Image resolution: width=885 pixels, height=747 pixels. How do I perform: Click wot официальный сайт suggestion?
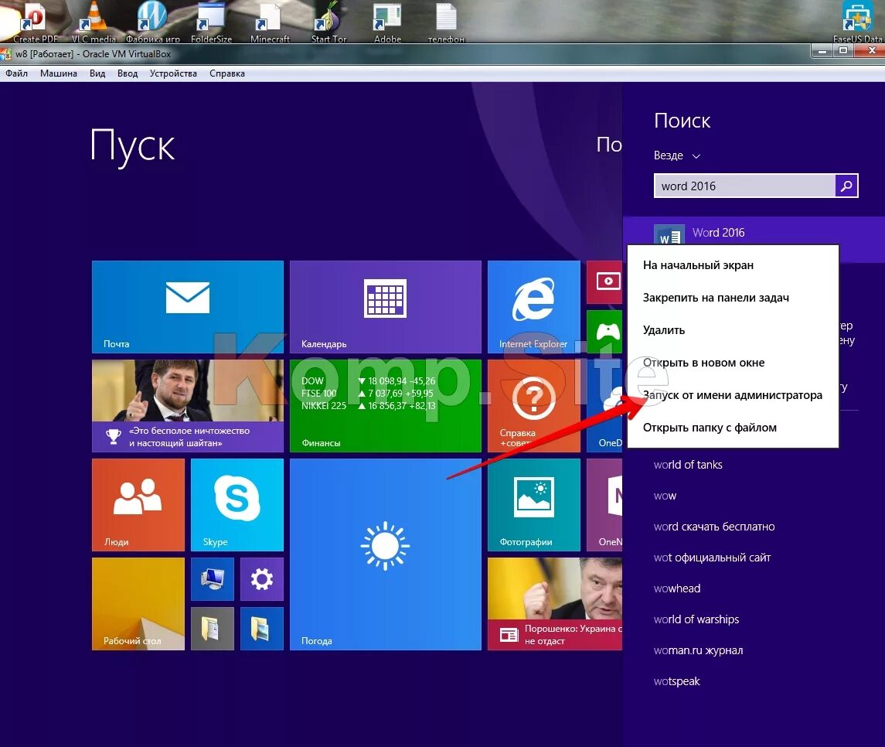(712, 558)
